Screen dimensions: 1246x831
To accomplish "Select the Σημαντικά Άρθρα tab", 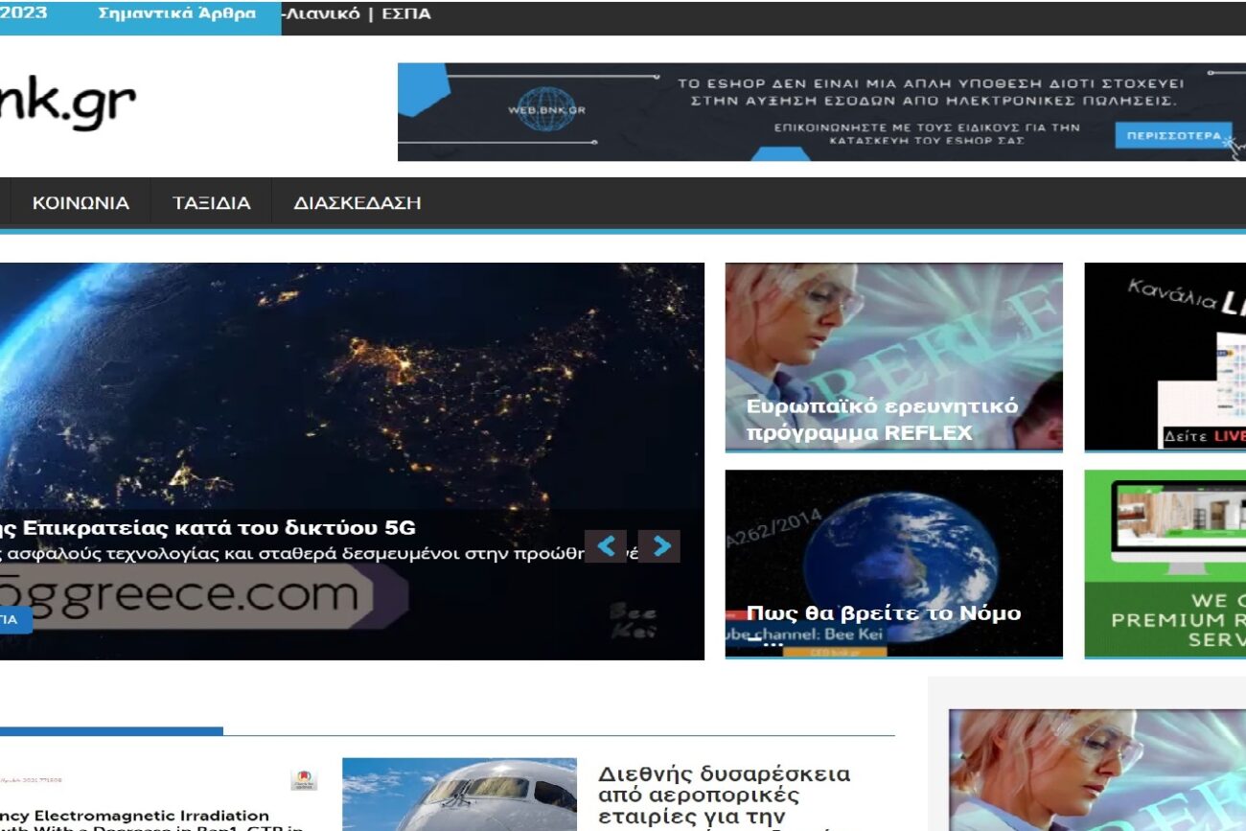I will (x=176, y=14).
